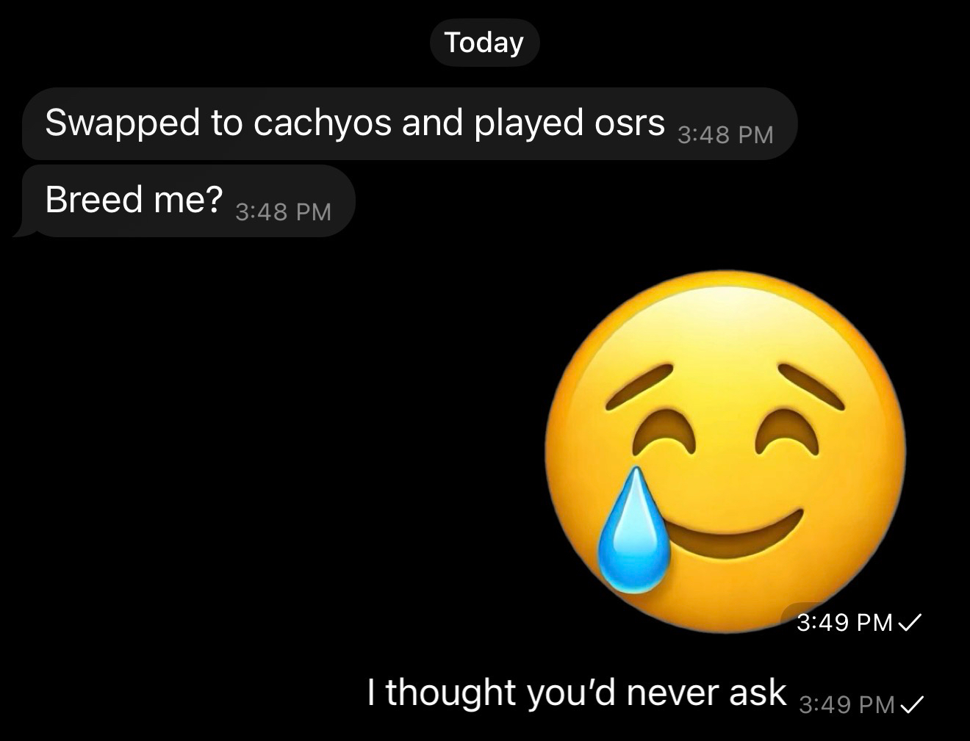Tap the Today date separator pill
Viewport: 970px width, 741px height.
pos(484,43)
